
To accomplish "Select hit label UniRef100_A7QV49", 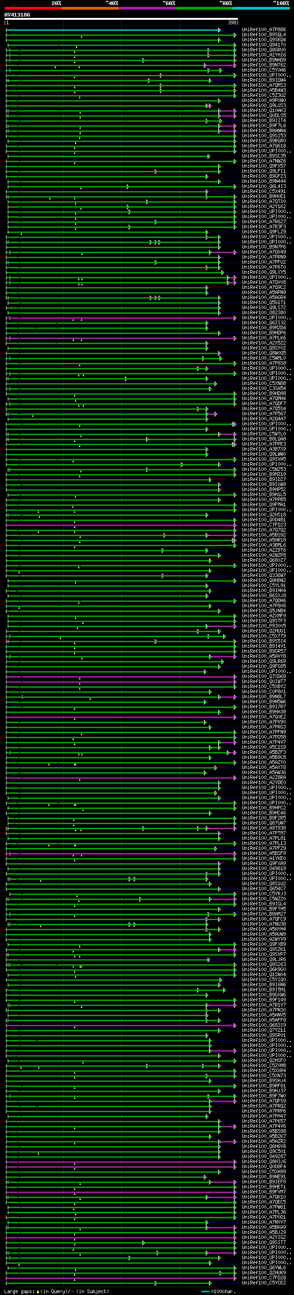I will 264,252.
